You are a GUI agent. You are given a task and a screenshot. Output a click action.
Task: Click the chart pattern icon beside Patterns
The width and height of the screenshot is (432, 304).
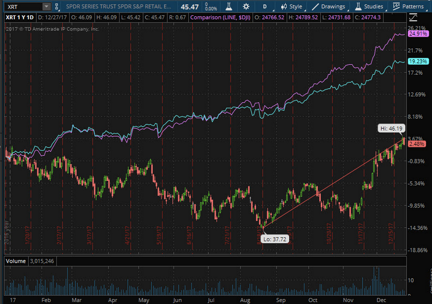tap(396, 7)
